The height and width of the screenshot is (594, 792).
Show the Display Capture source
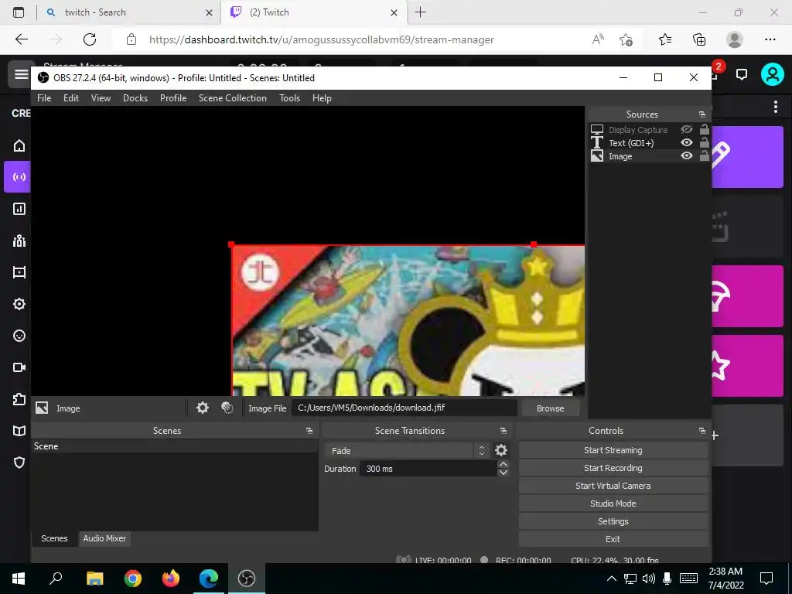[687, 130]
